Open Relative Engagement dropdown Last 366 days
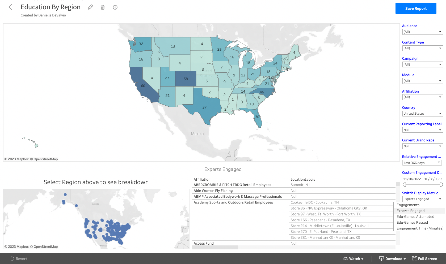The height and width of the screenshot is (264, 446). 422,163
